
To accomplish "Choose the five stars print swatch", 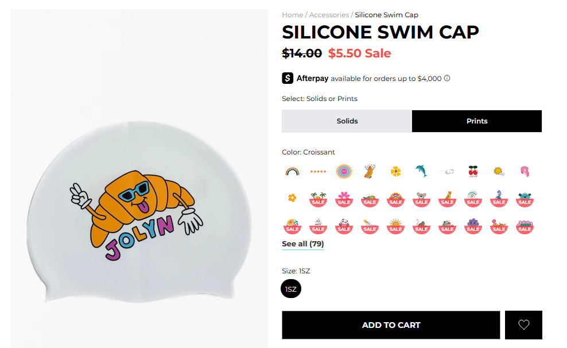I will pos(318,171).
